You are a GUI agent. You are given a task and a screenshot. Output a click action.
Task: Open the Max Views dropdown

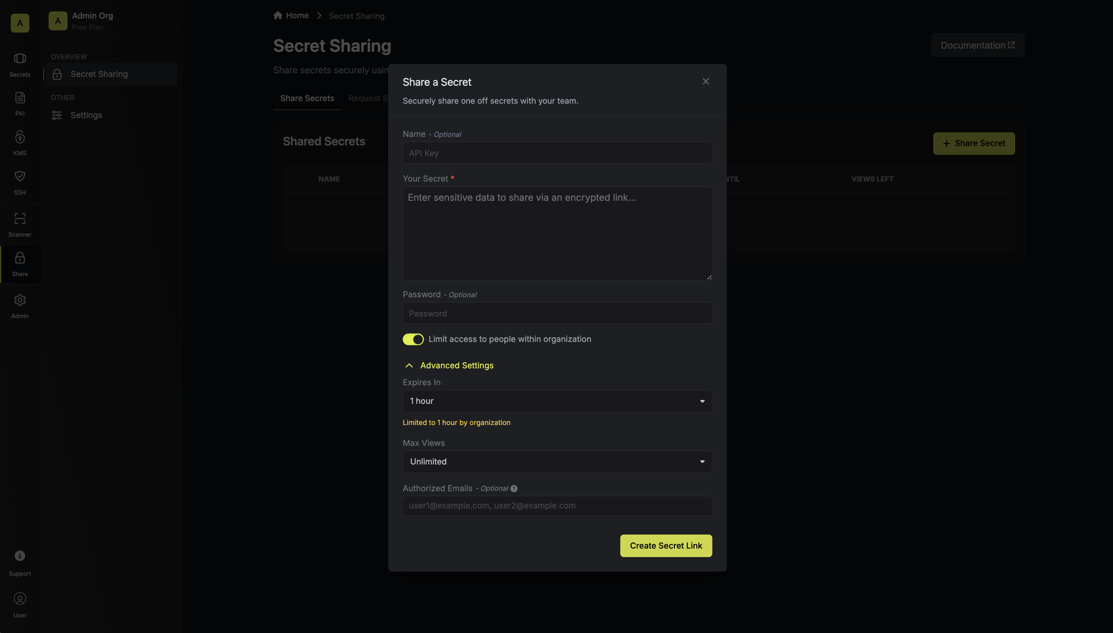[x=557, y=462]
